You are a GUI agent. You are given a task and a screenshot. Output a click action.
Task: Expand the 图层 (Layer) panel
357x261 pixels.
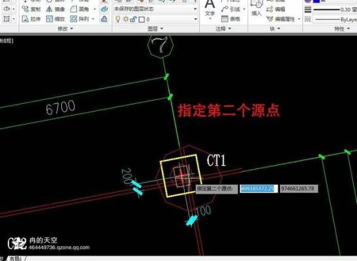pos(155,29)
